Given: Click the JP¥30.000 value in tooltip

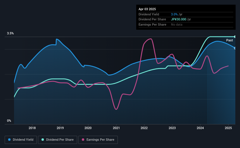Looking at the screenshot, I should (179, 20).
